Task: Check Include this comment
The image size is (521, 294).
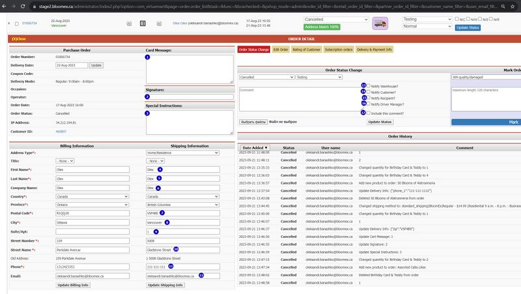Action: (369, 113)
